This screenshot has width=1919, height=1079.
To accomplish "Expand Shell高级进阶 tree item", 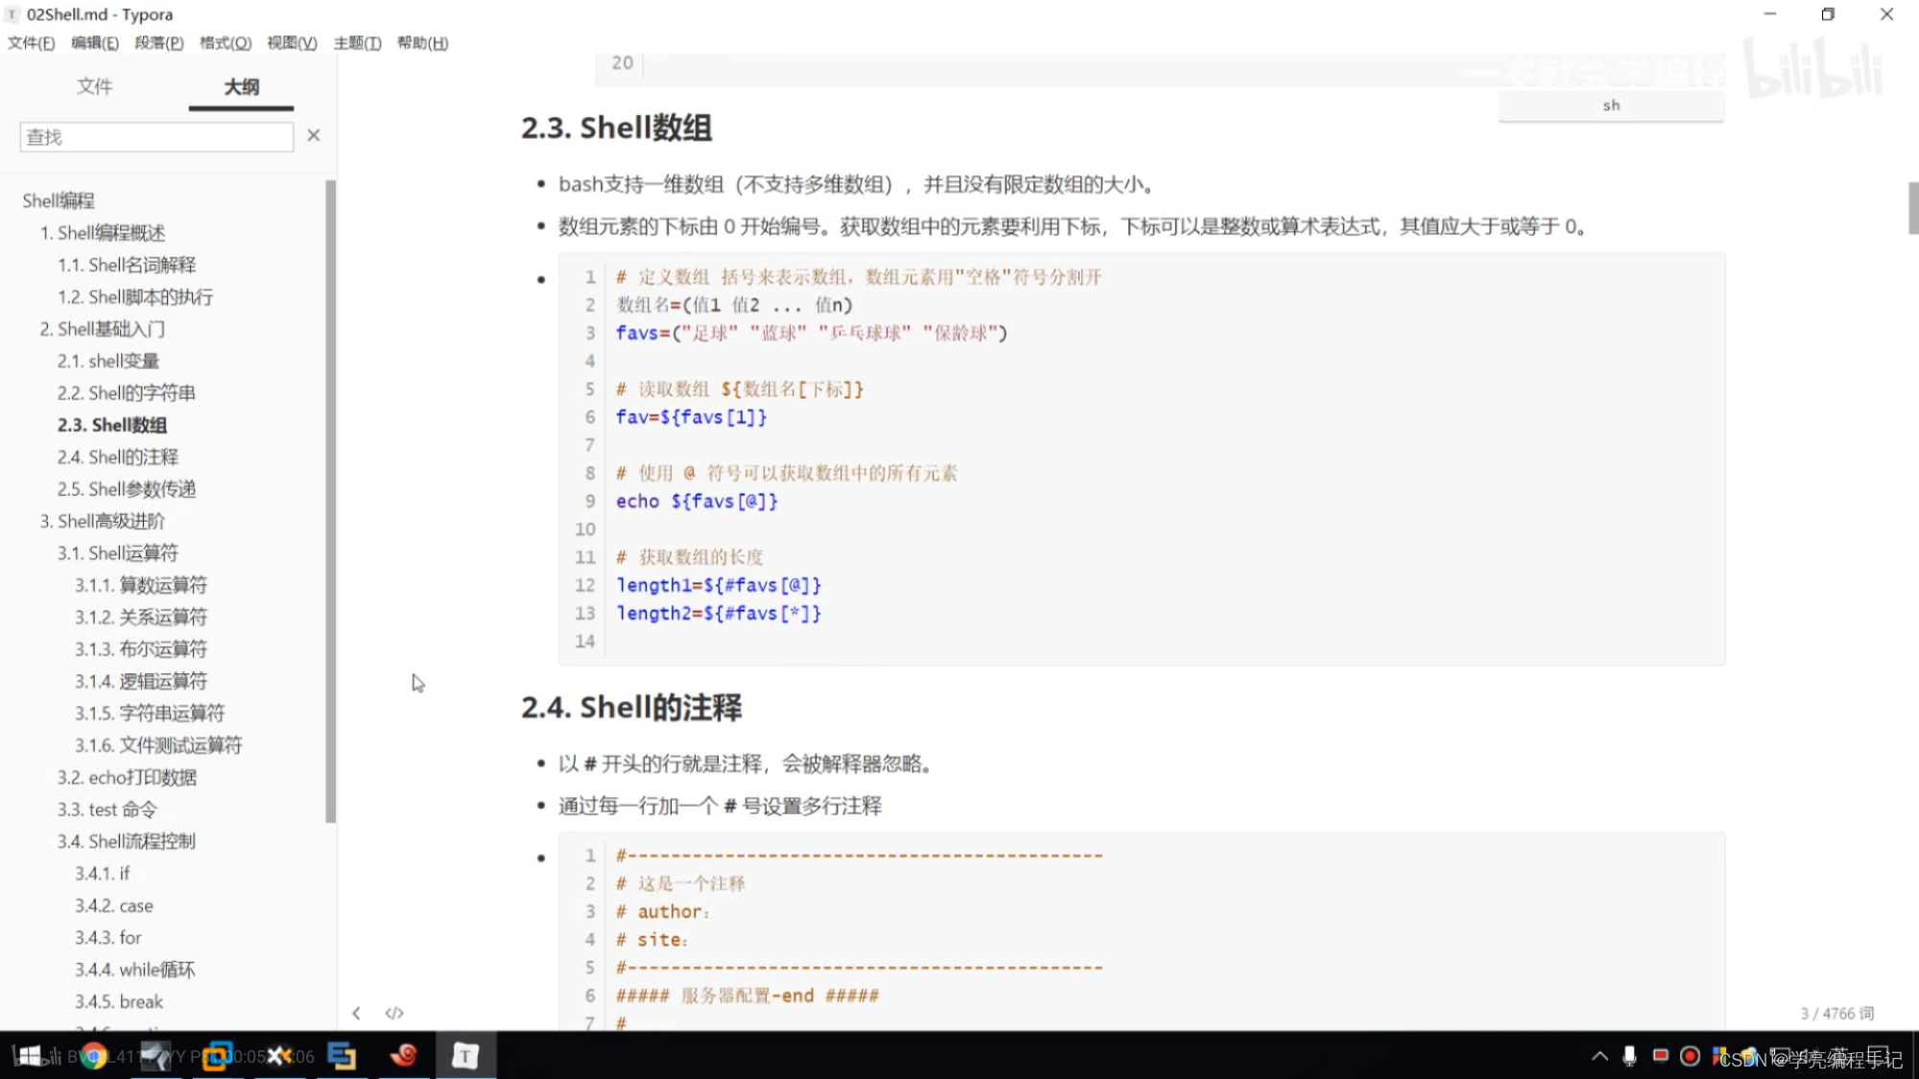I will [x=106, y=521].
